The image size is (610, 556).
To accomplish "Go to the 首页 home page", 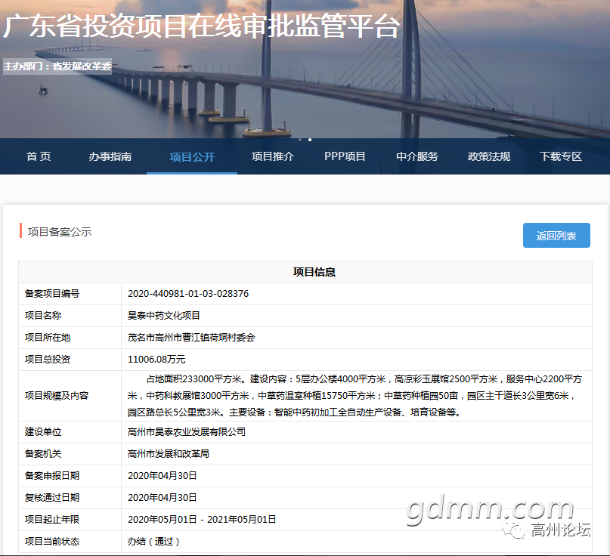I will click(x=39, y=156).
